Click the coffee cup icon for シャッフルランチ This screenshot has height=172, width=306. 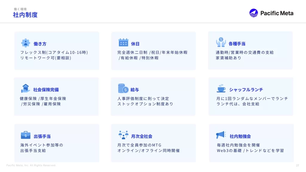(x=221, y=89)
